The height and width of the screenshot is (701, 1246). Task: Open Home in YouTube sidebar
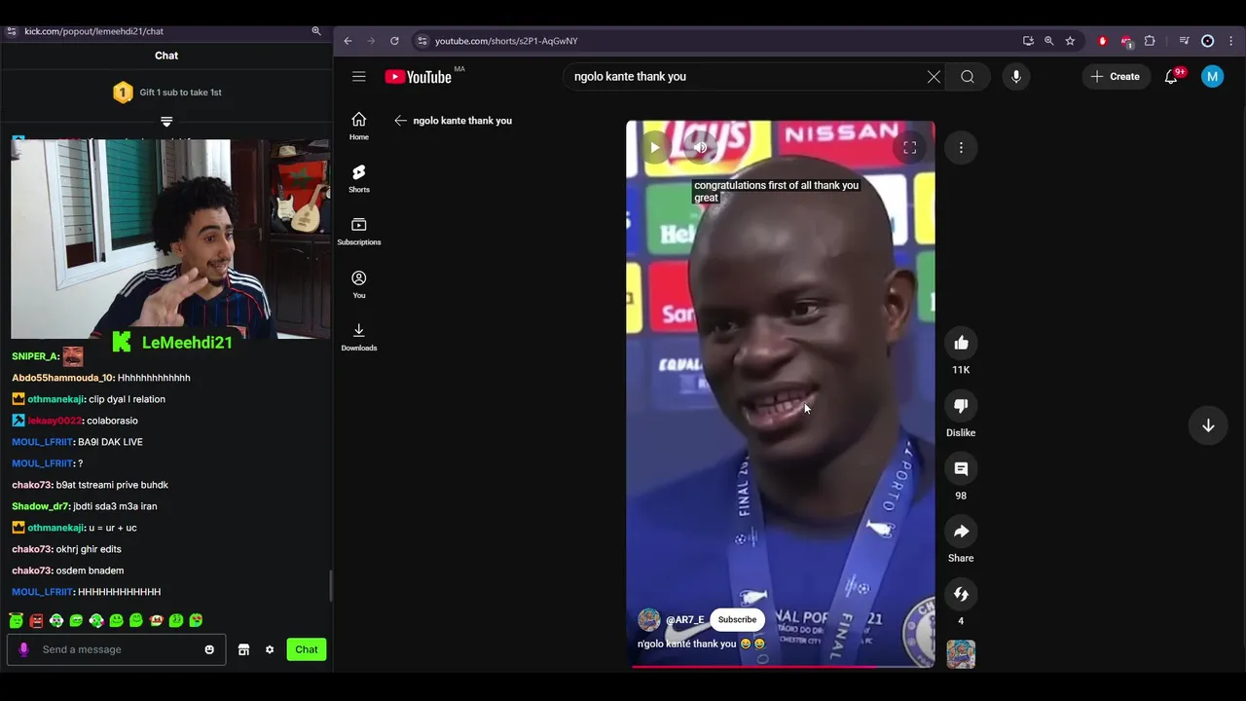359,126
